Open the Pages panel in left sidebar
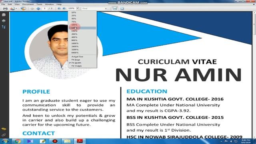 4,15
